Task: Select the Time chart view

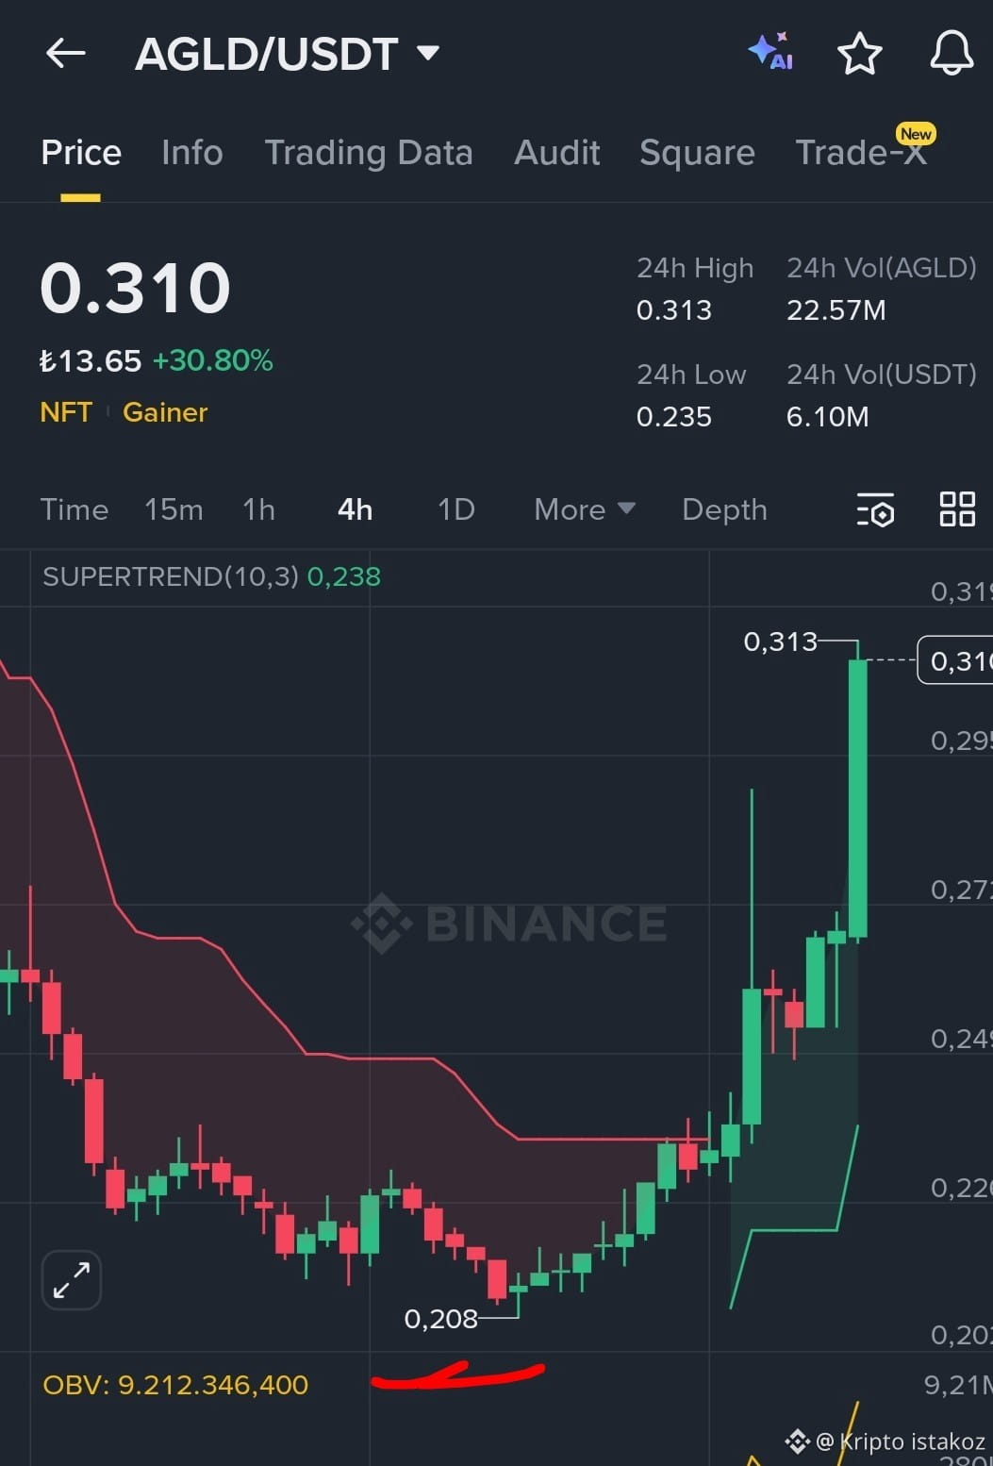Action: click(74, 509)
